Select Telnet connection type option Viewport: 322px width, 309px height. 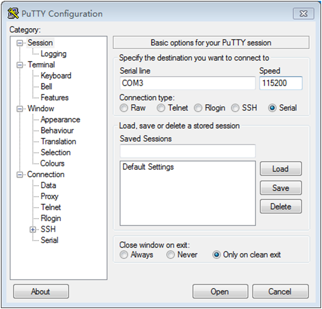click(161, 108)
